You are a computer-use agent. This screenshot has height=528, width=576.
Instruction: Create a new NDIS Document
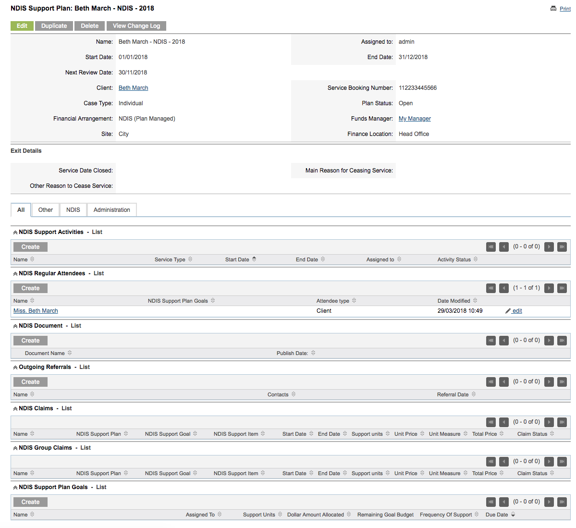click(30, 341)
